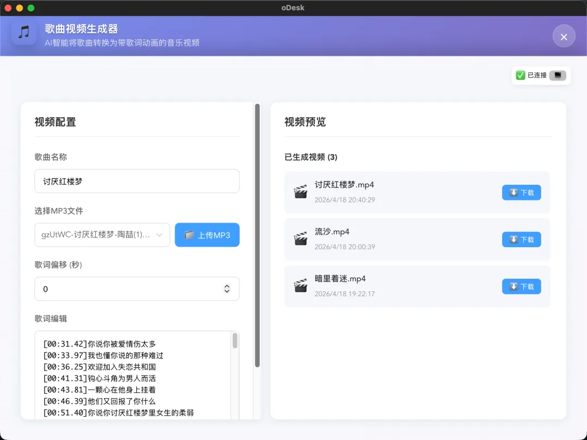The height and width of the screenshot is (440, 587).
Task: Click lyric line [00:36.25]欢迎加入失恋共和国
Action: pos(99,367)
